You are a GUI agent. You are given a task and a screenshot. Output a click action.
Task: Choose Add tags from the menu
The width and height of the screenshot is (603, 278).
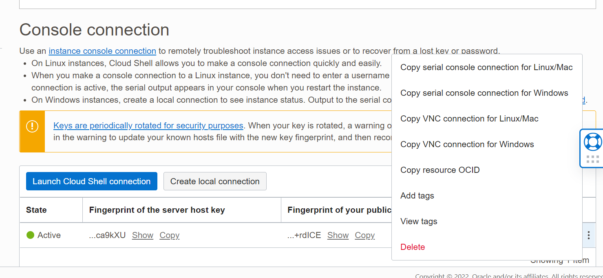coord(417,196)
